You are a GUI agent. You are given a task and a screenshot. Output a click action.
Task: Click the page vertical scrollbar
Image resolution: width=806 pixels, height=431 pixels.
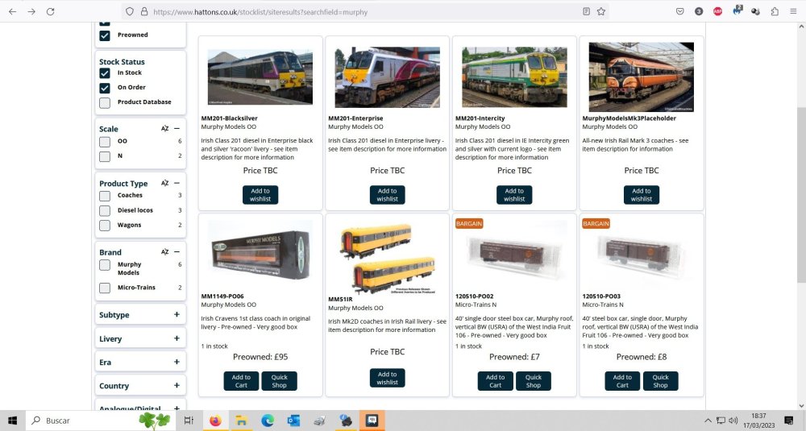[801, 195]
